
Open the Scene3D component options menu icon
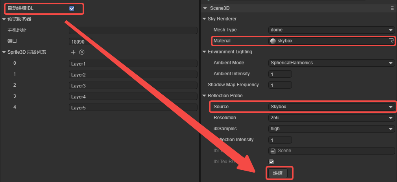pyautogui.click(x=392, y=8)
